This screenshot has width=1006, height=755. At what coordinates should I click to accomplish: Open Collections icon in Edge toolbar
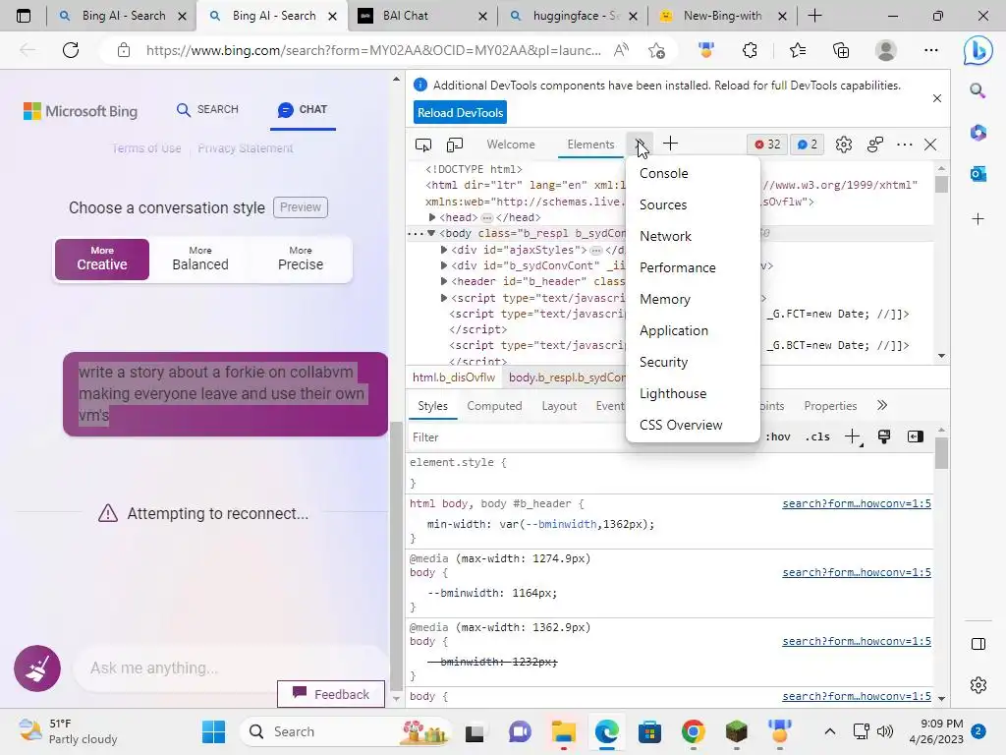tap(841, 50)
